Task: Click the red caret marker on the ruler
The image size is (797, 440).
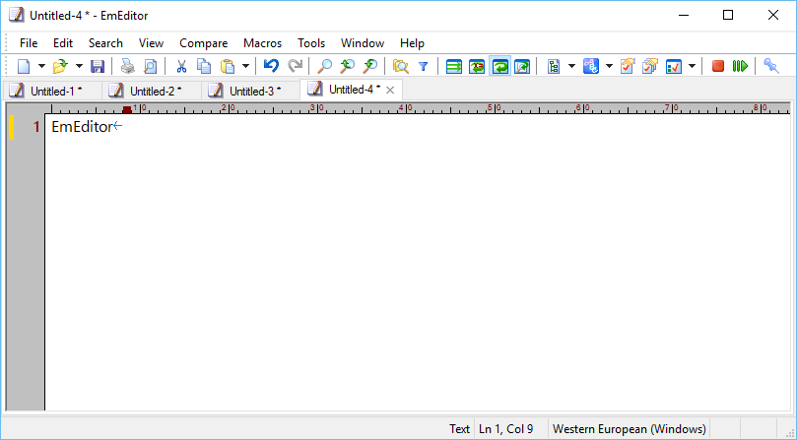Action: coord(127,109)
